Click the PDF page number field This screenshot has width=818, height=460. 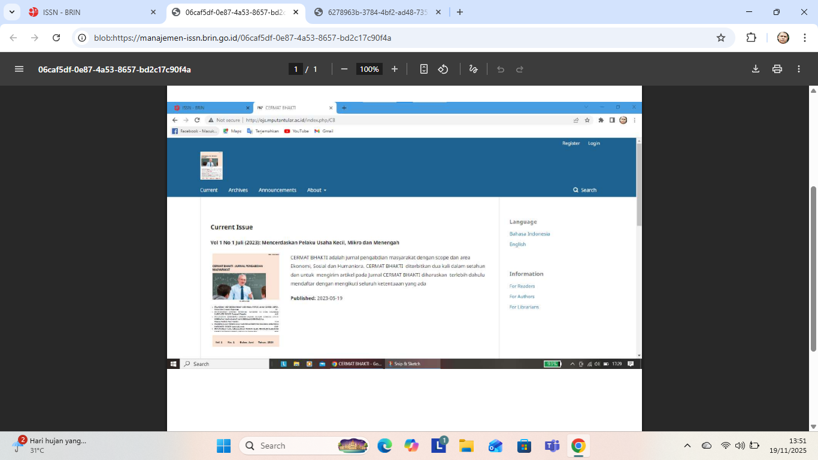pyautogui.click(x=295, y=69)
